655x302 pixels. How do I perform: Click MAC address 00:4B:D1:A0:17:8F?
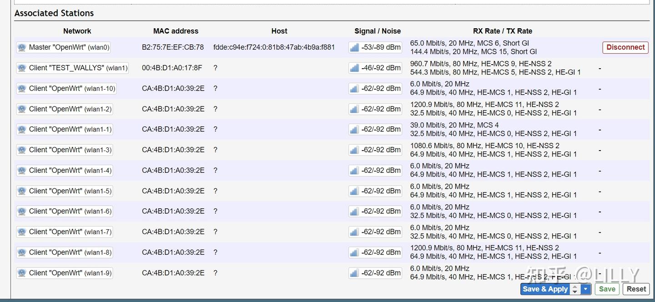click(x=172, y=68)
